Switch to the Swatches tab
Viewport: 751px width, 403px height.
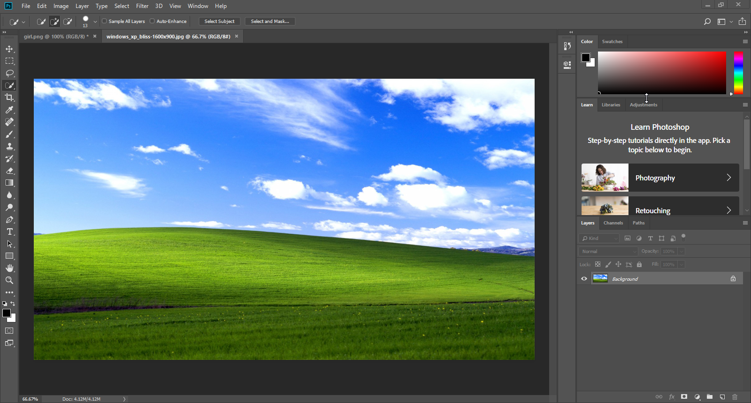[x=612, y=42]
